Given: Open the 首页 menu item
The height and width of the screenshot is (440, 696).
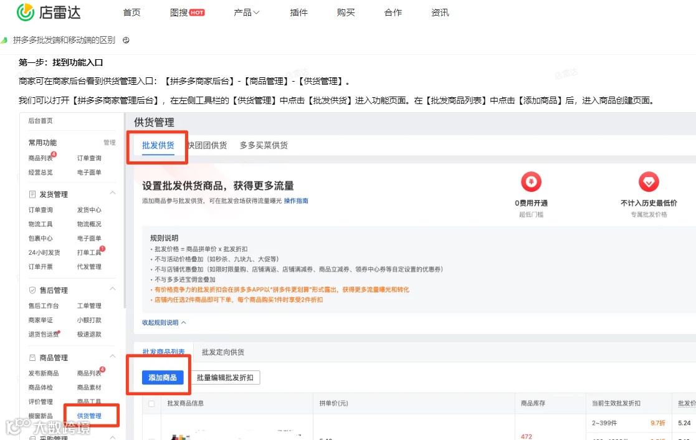Looking at the screenshot, I should click(x=132, y=12).
